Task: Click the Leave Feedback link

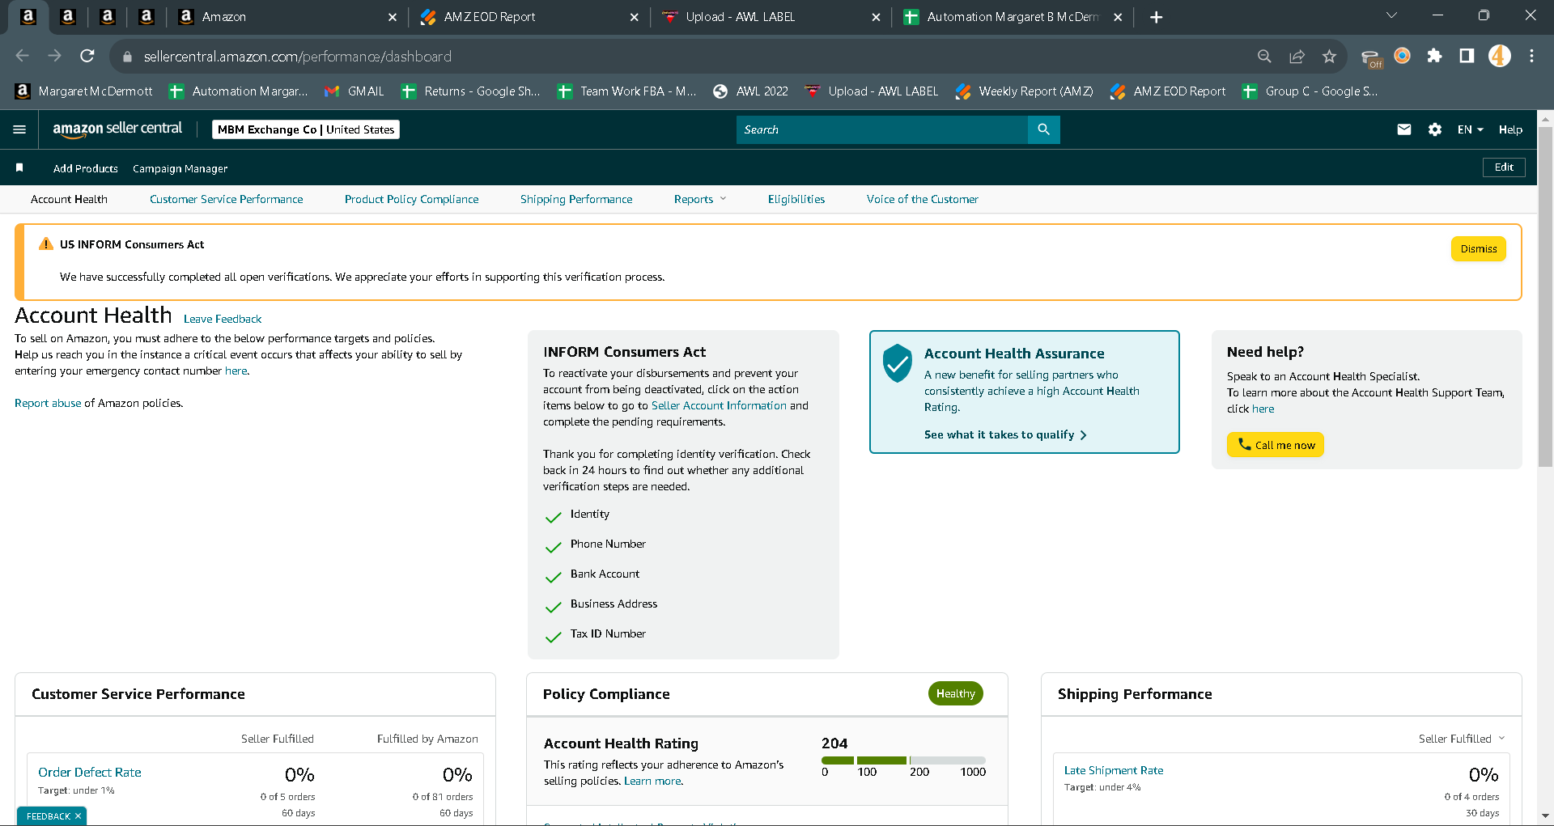Action: click(223, 319)
